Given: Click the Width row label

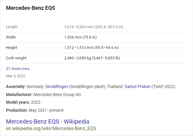Looking at the screenshot, I should (11, 37).
